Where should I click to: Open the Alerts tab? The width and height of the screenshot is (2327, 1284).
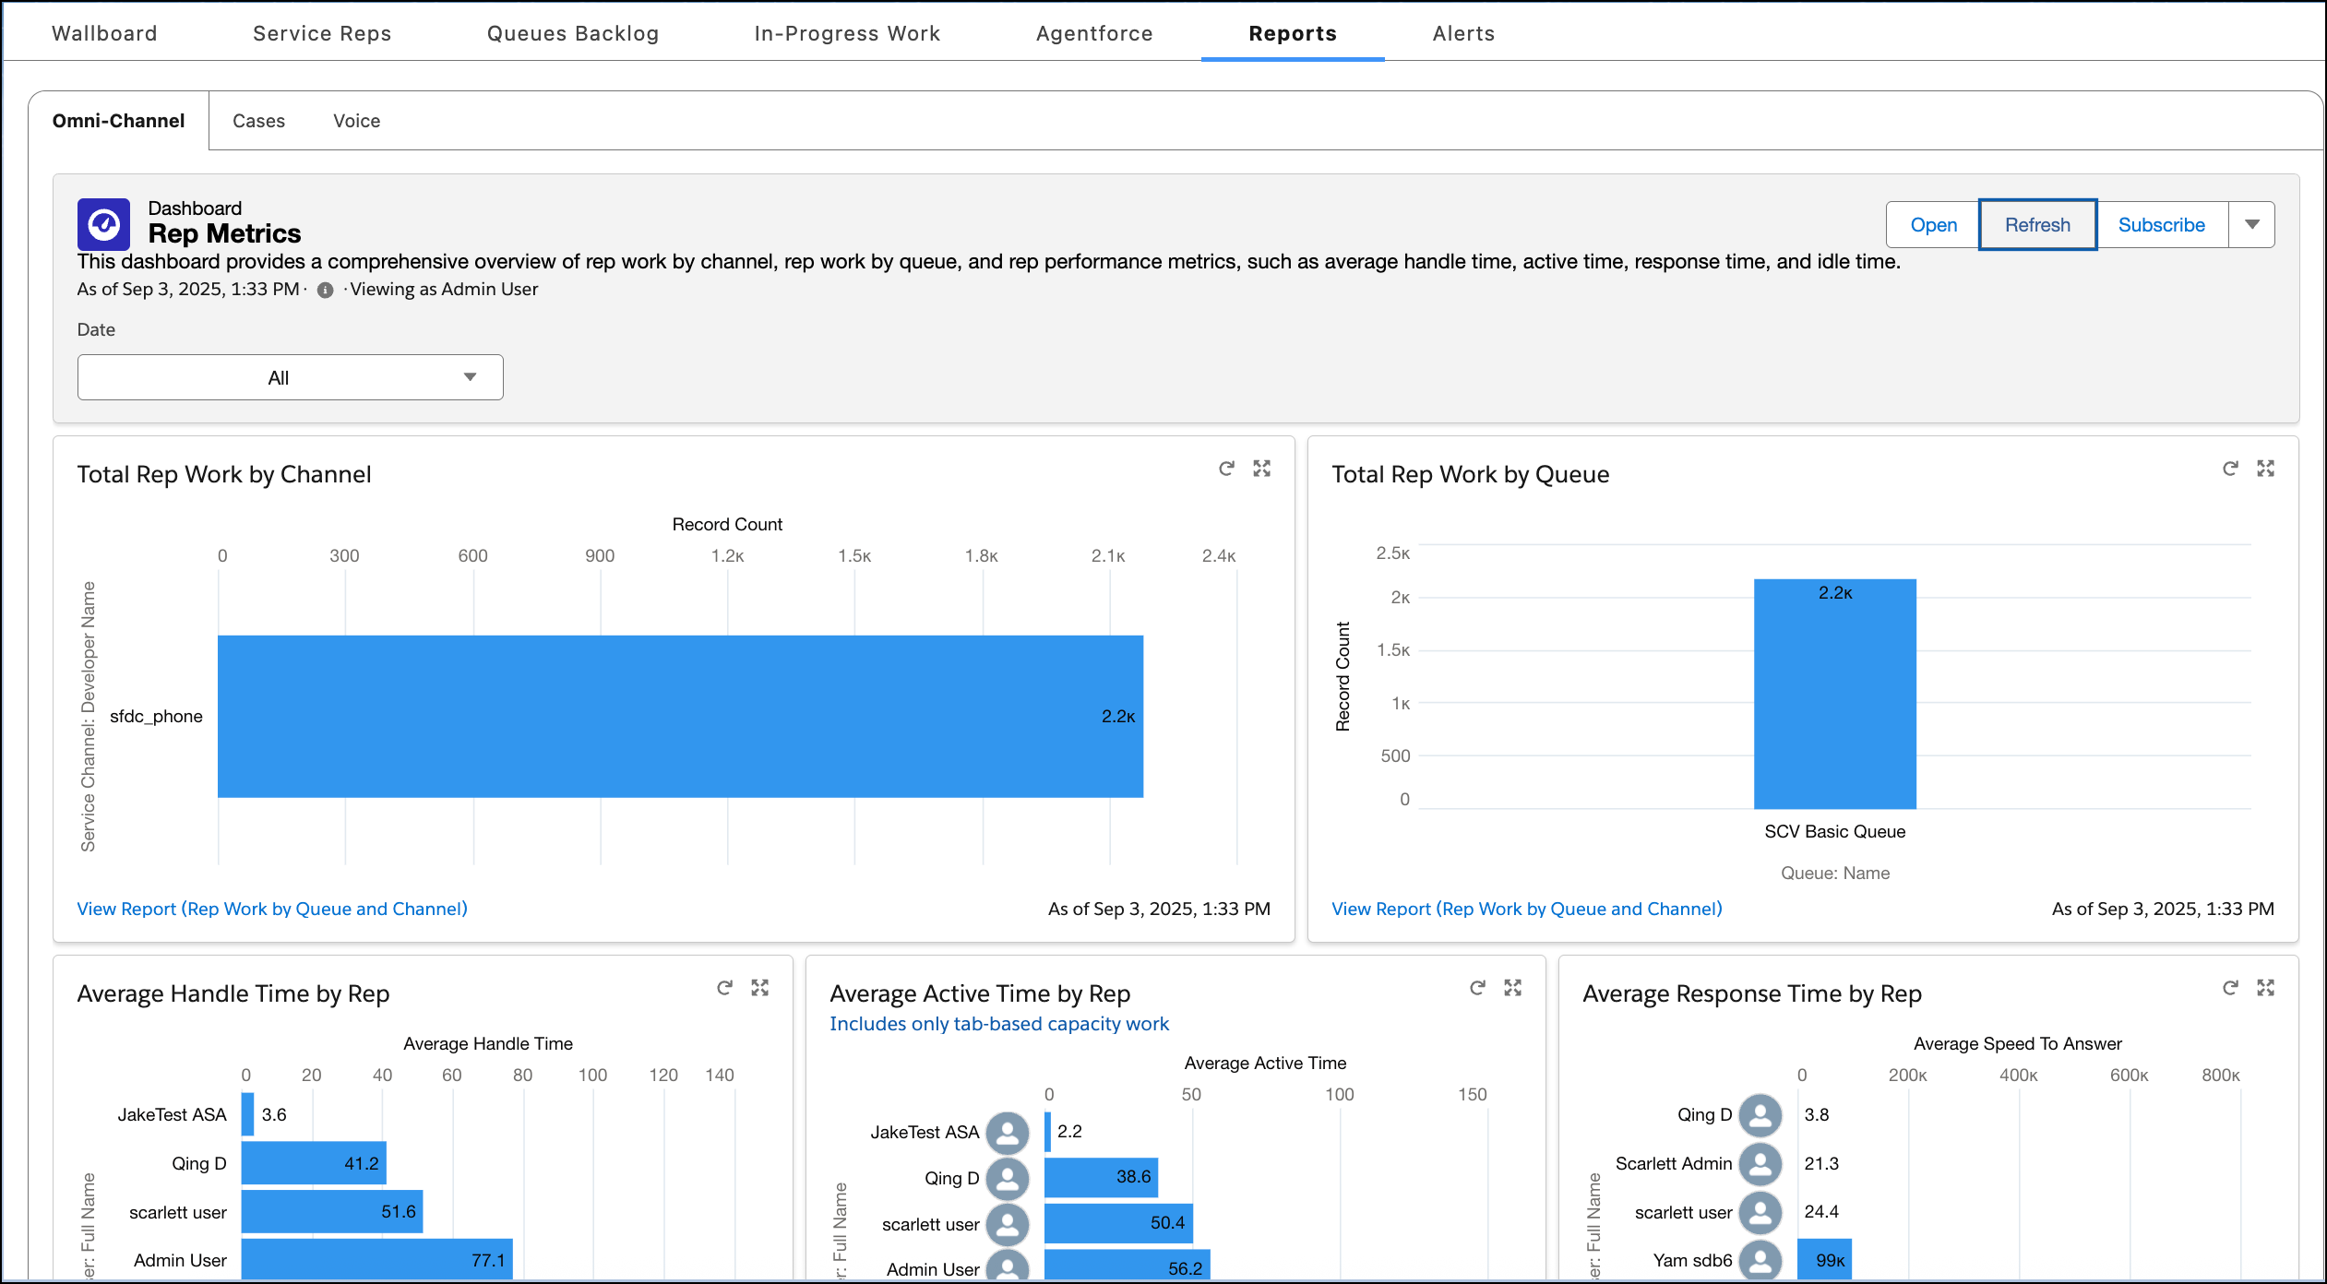coord(1463,33)
